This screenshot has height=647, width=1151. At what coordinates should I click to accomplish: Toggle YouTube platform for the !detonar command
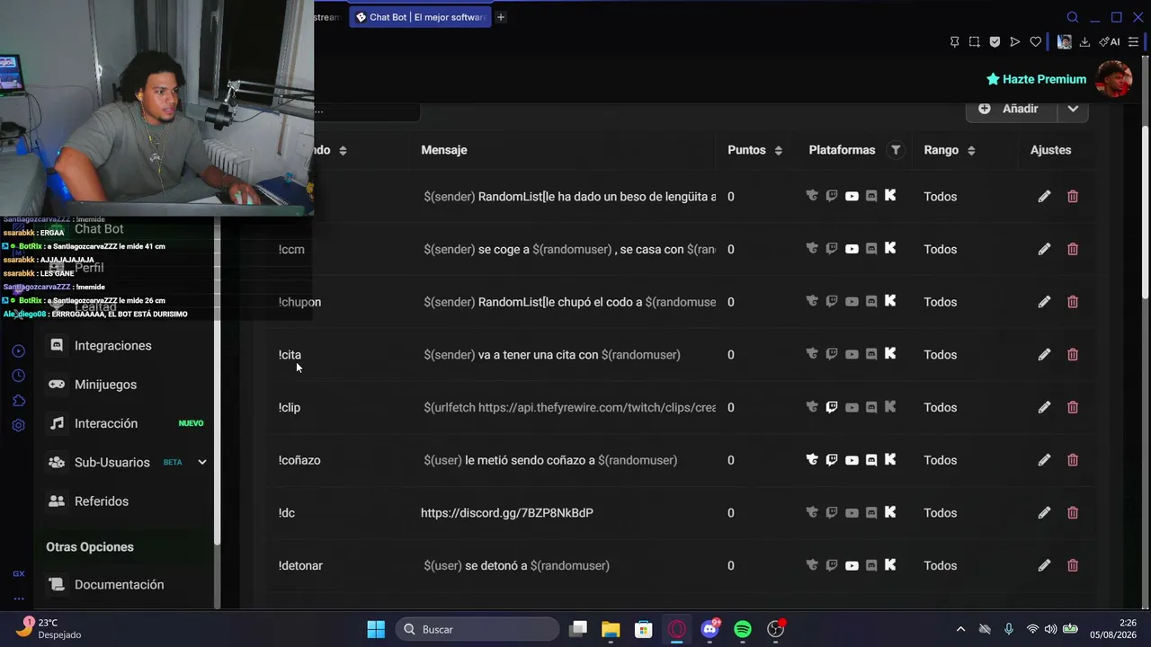[x=852, y=565]
